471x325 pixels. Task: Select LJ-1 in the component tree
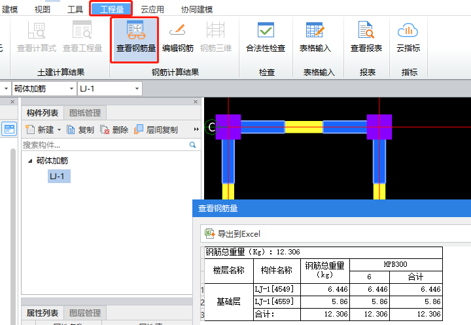pyautogui.click(x=59, y=176)
